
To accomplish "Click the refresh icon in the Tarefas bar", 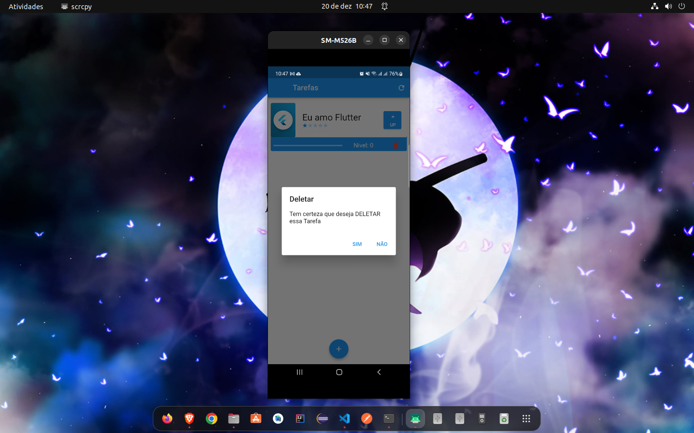I will point(401,88).
